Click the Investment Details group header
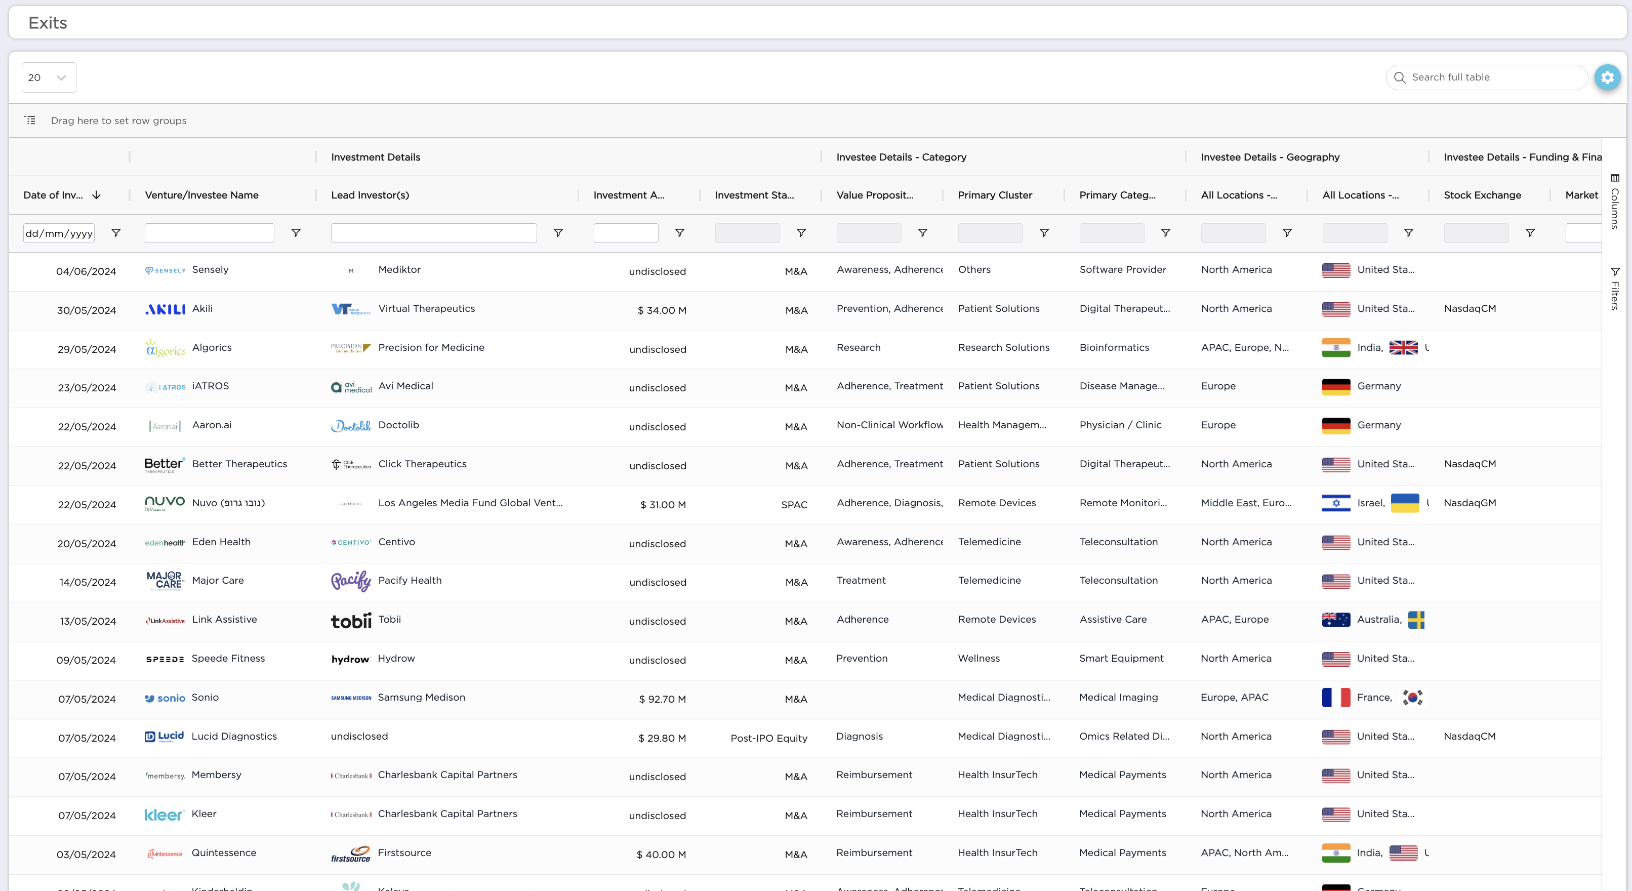 pos(375,157)
